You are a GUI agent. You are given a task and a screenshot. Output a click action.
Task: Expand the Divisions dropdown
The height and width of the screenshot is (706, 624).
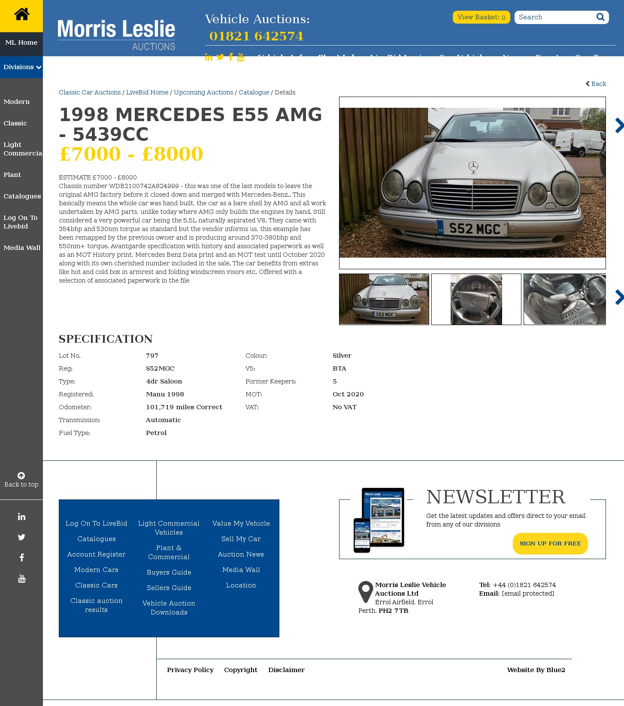point(22,67)
